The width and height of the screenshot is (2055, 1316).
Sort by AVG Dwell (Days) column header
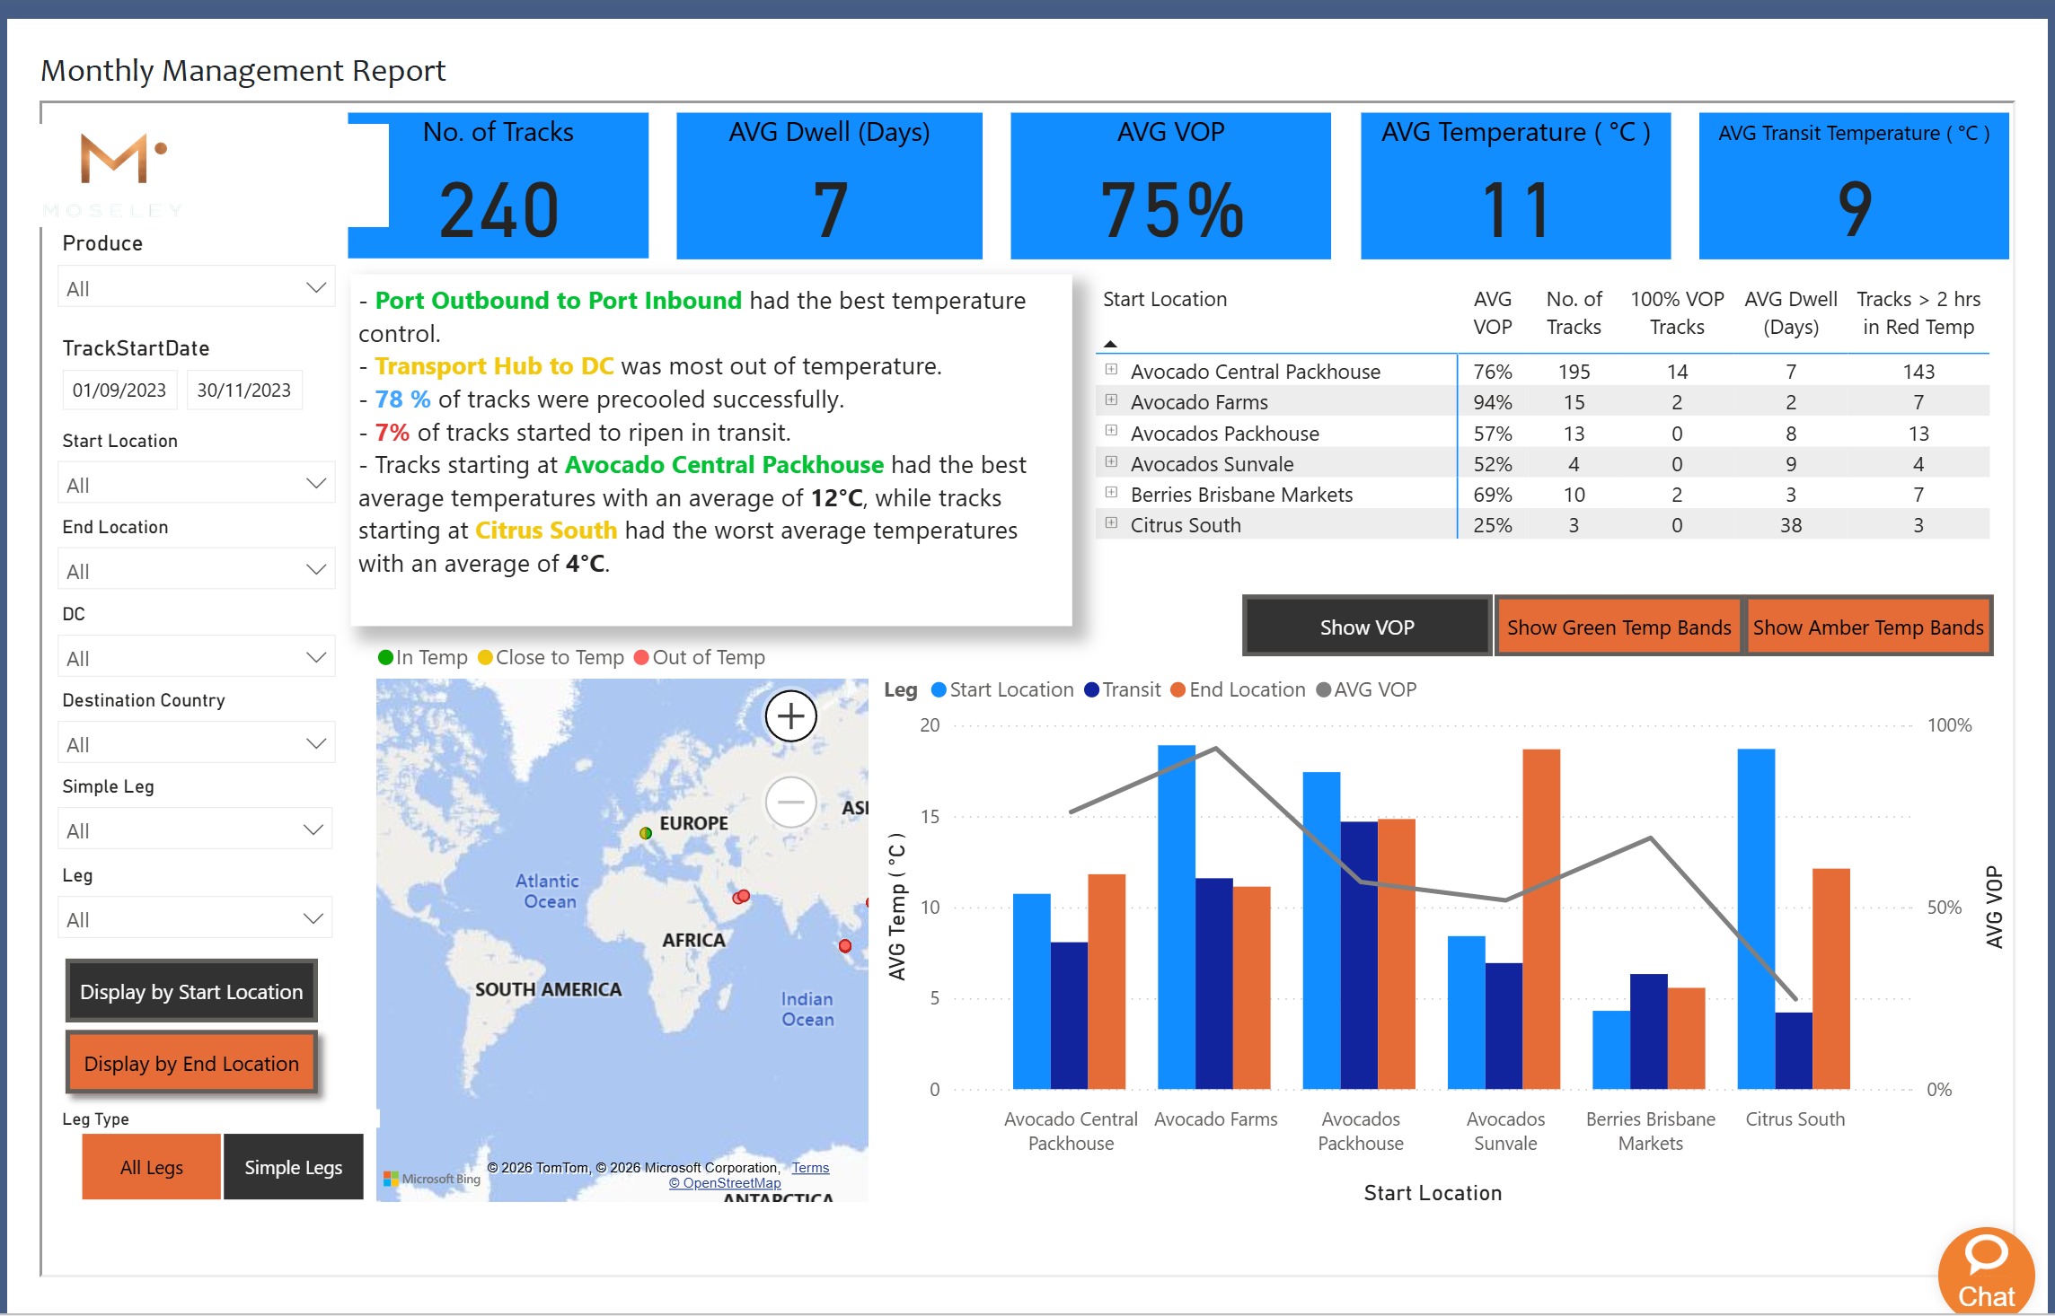[x=1791, y=312]
